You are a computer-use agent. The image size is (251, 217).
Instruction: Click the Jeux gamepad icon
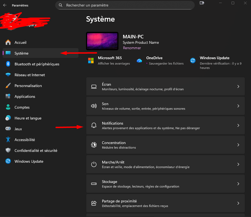[8, 129]
